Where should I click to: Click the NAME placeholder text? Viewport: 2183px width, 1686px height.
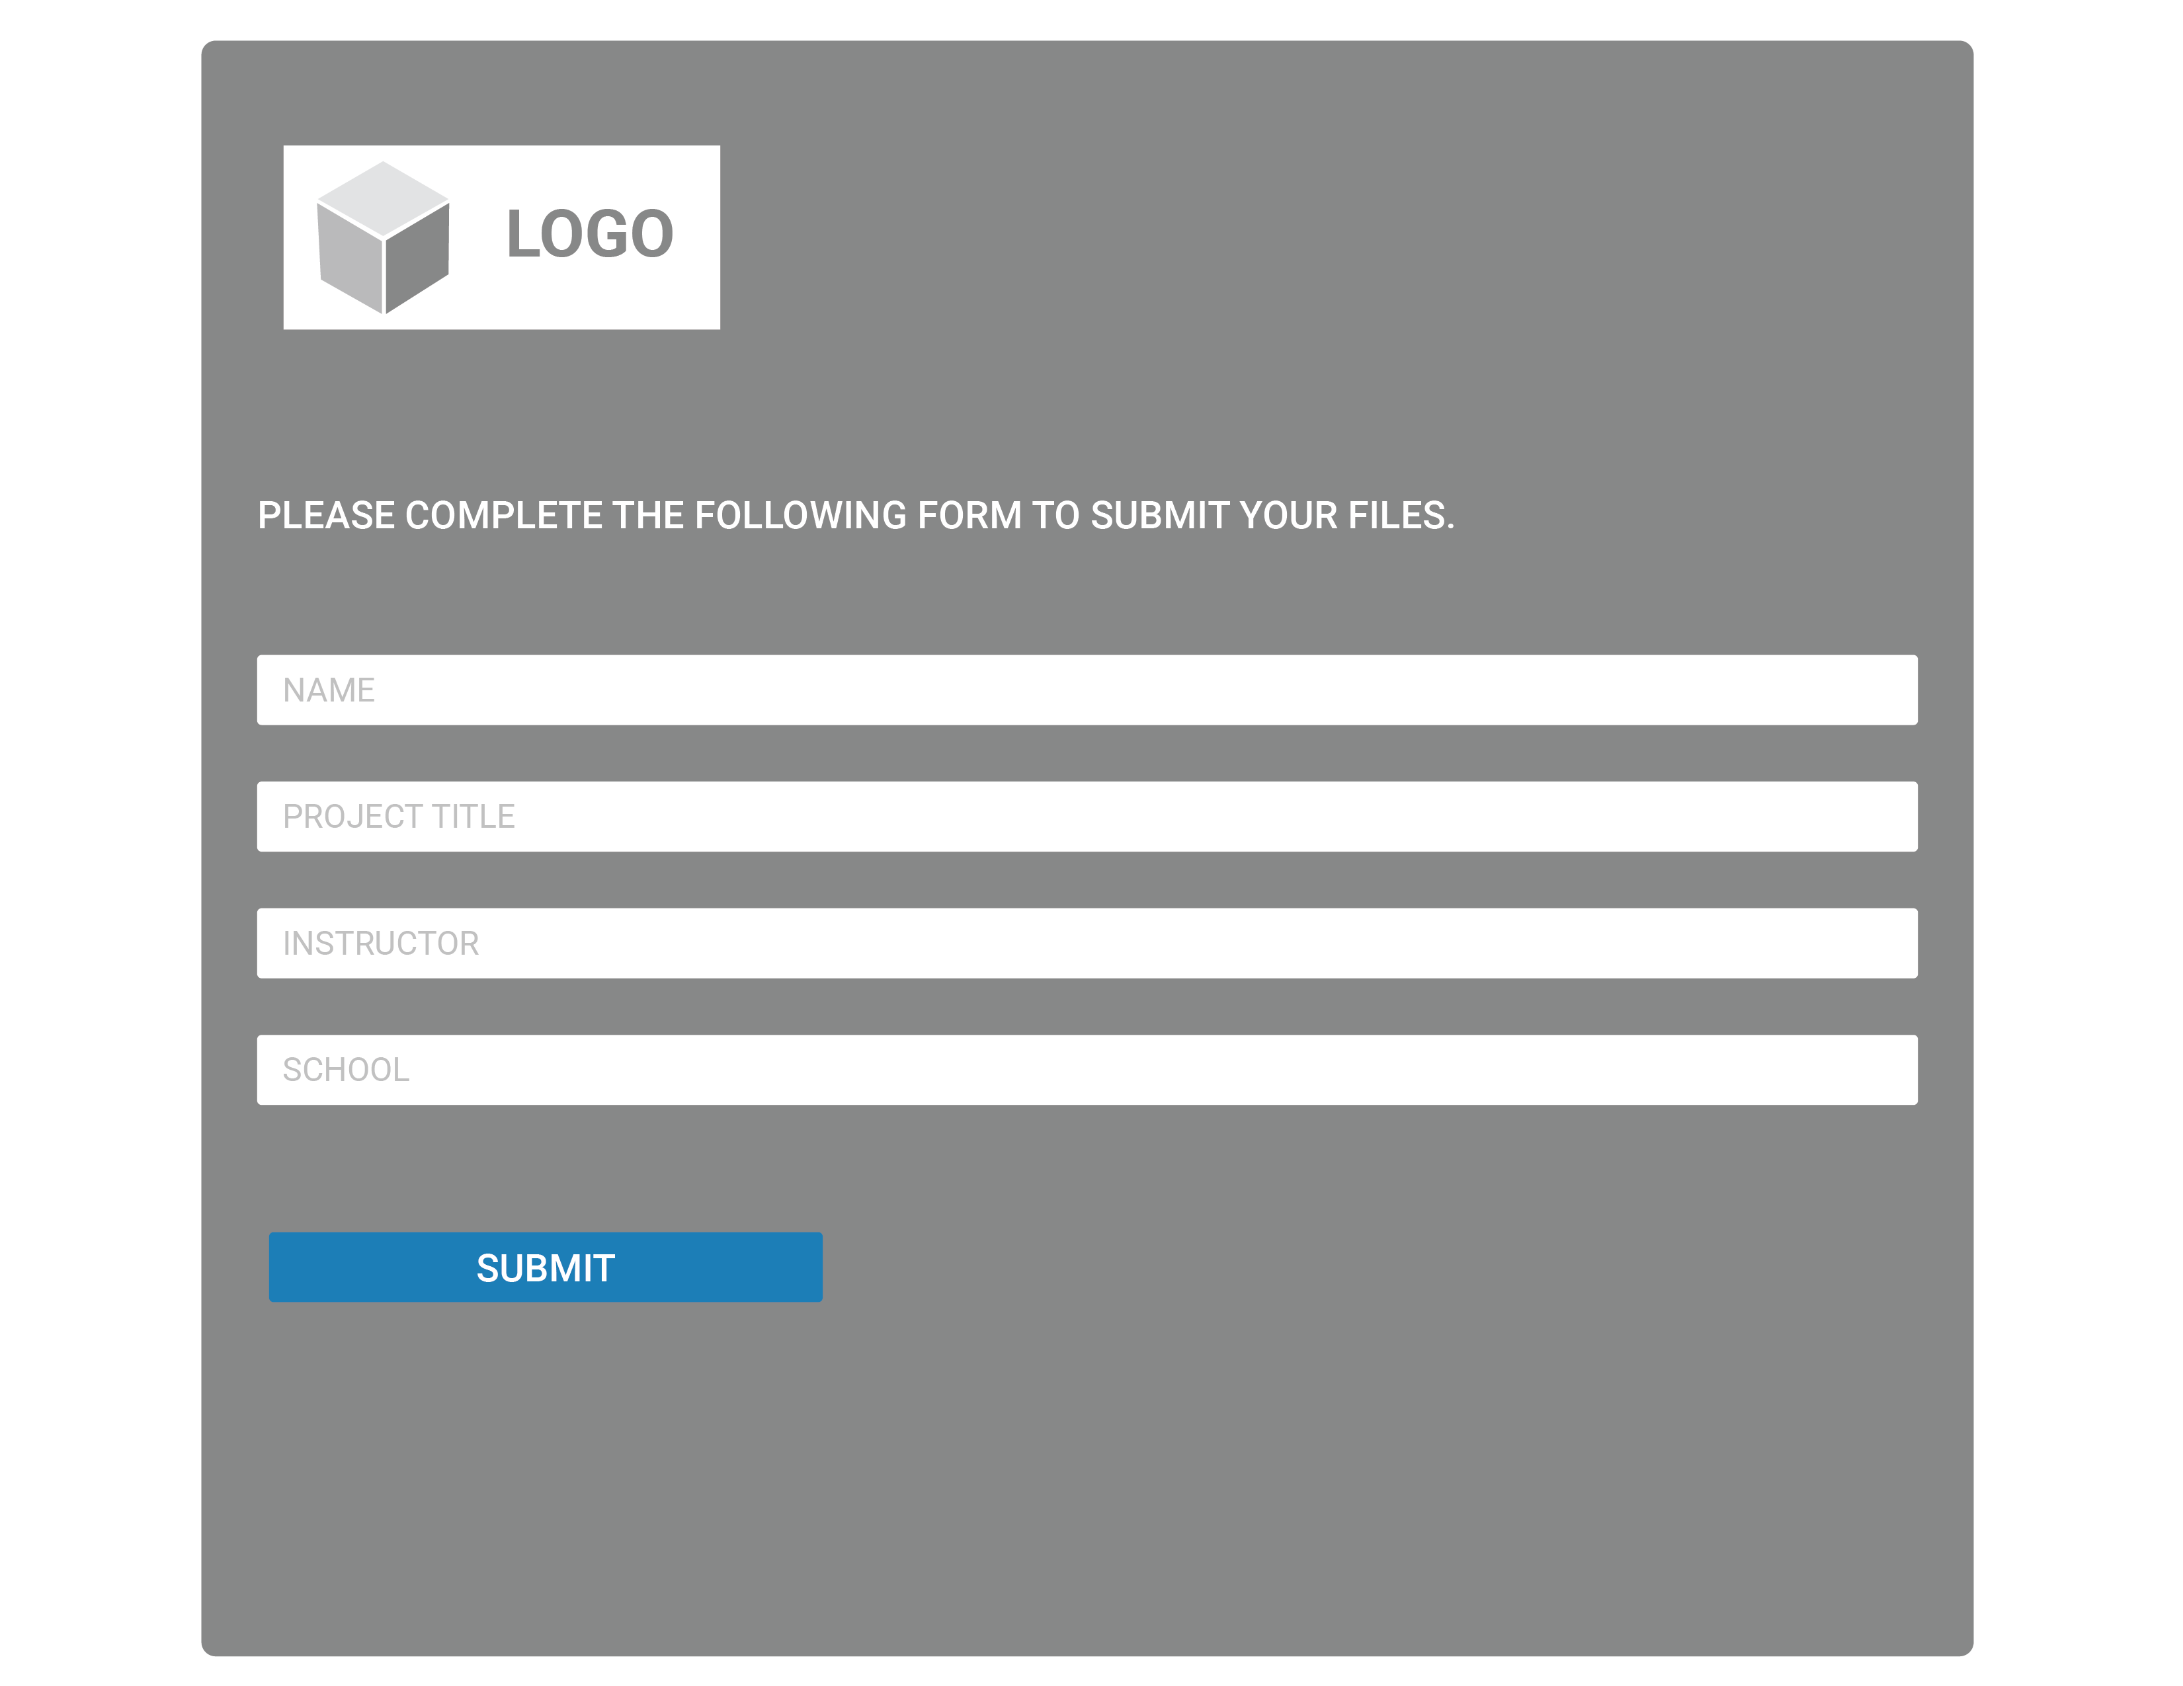(x=329, y=690)
